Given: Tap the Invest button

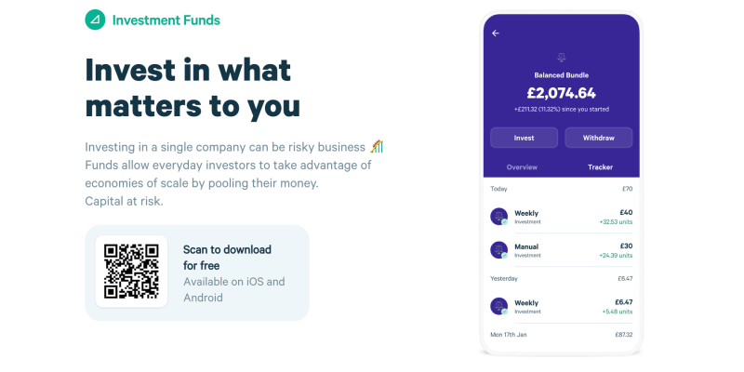Looking at the screenshot, I should click(524, 138).
